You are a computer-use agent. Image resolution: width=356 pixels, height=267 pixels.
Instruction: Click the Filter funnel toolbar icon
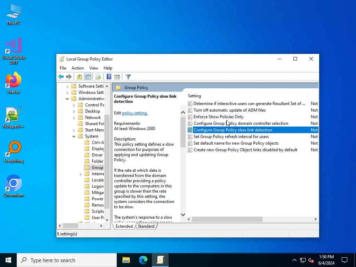click(128, 77)
